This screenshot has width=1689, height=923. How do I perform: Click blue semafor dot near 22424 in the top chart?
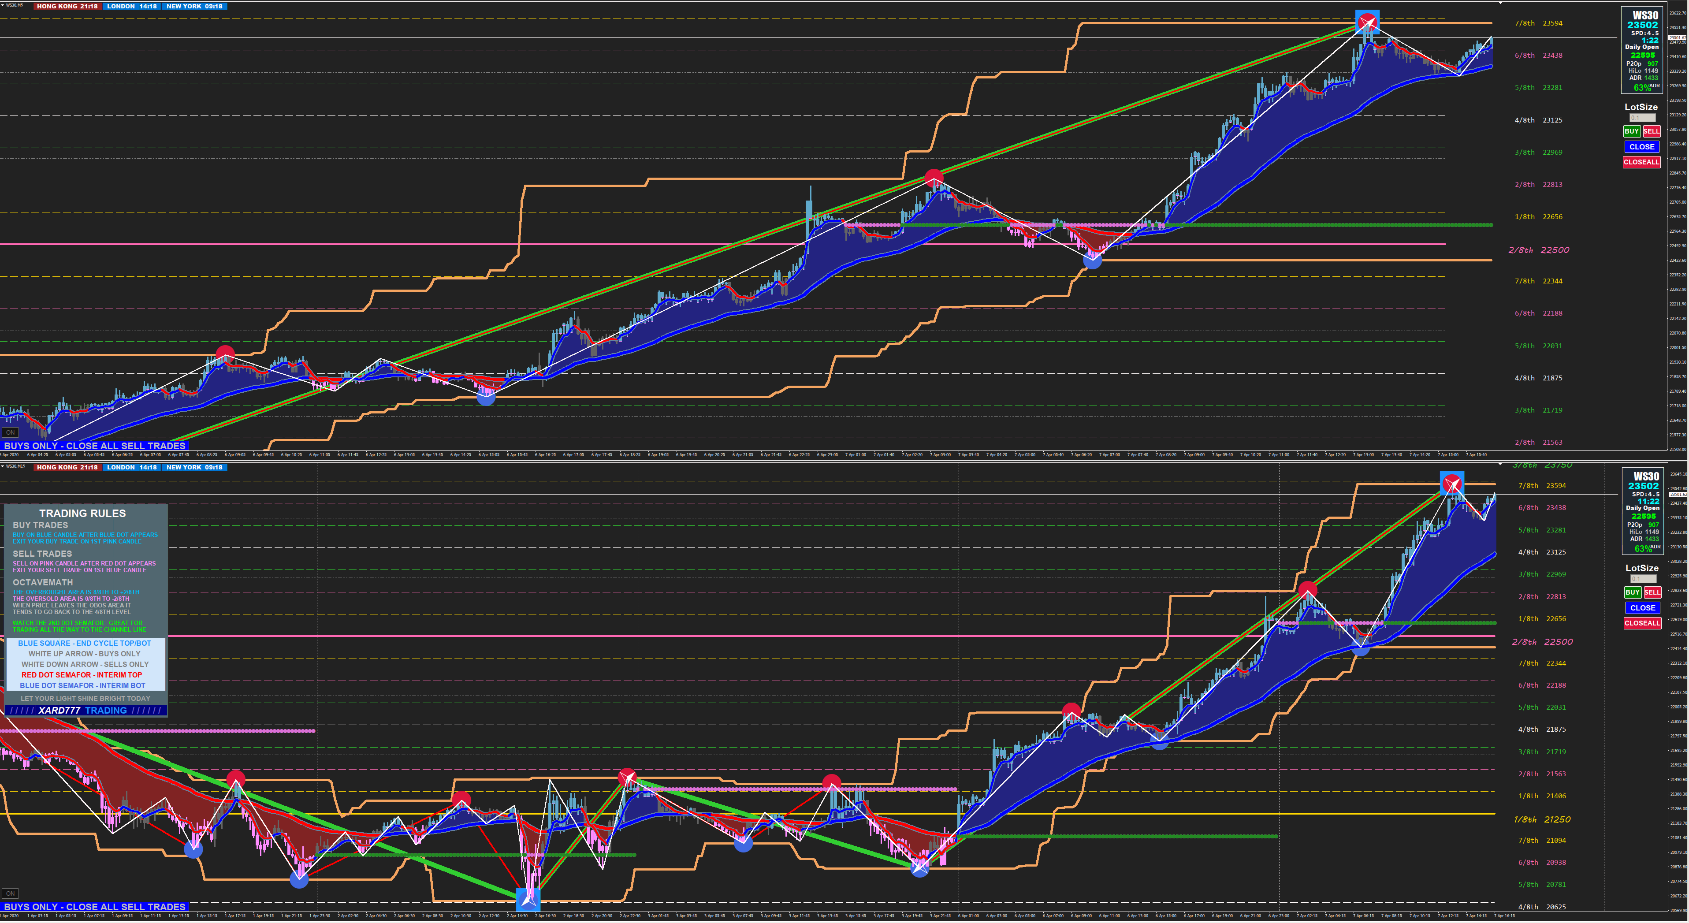pyautogui.click(x=1092, y=261)
